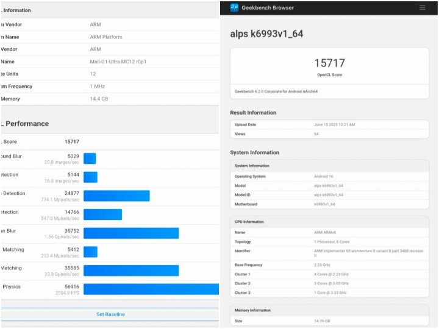Click the Geekbench Browser title link
Screen dimensions: 439x329
[268, 8]
